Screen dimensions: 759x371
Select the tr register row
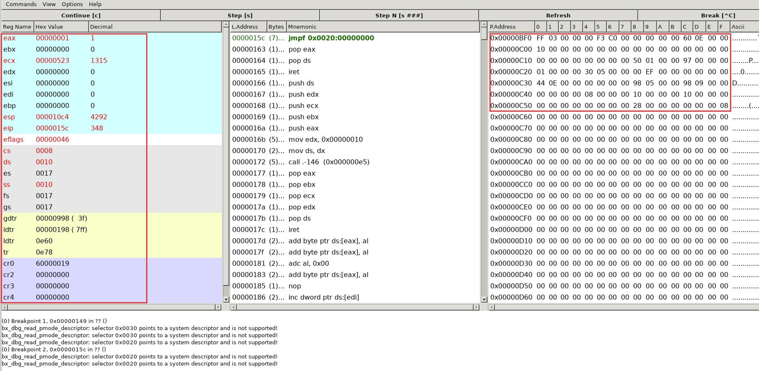[x=111, y=252]
